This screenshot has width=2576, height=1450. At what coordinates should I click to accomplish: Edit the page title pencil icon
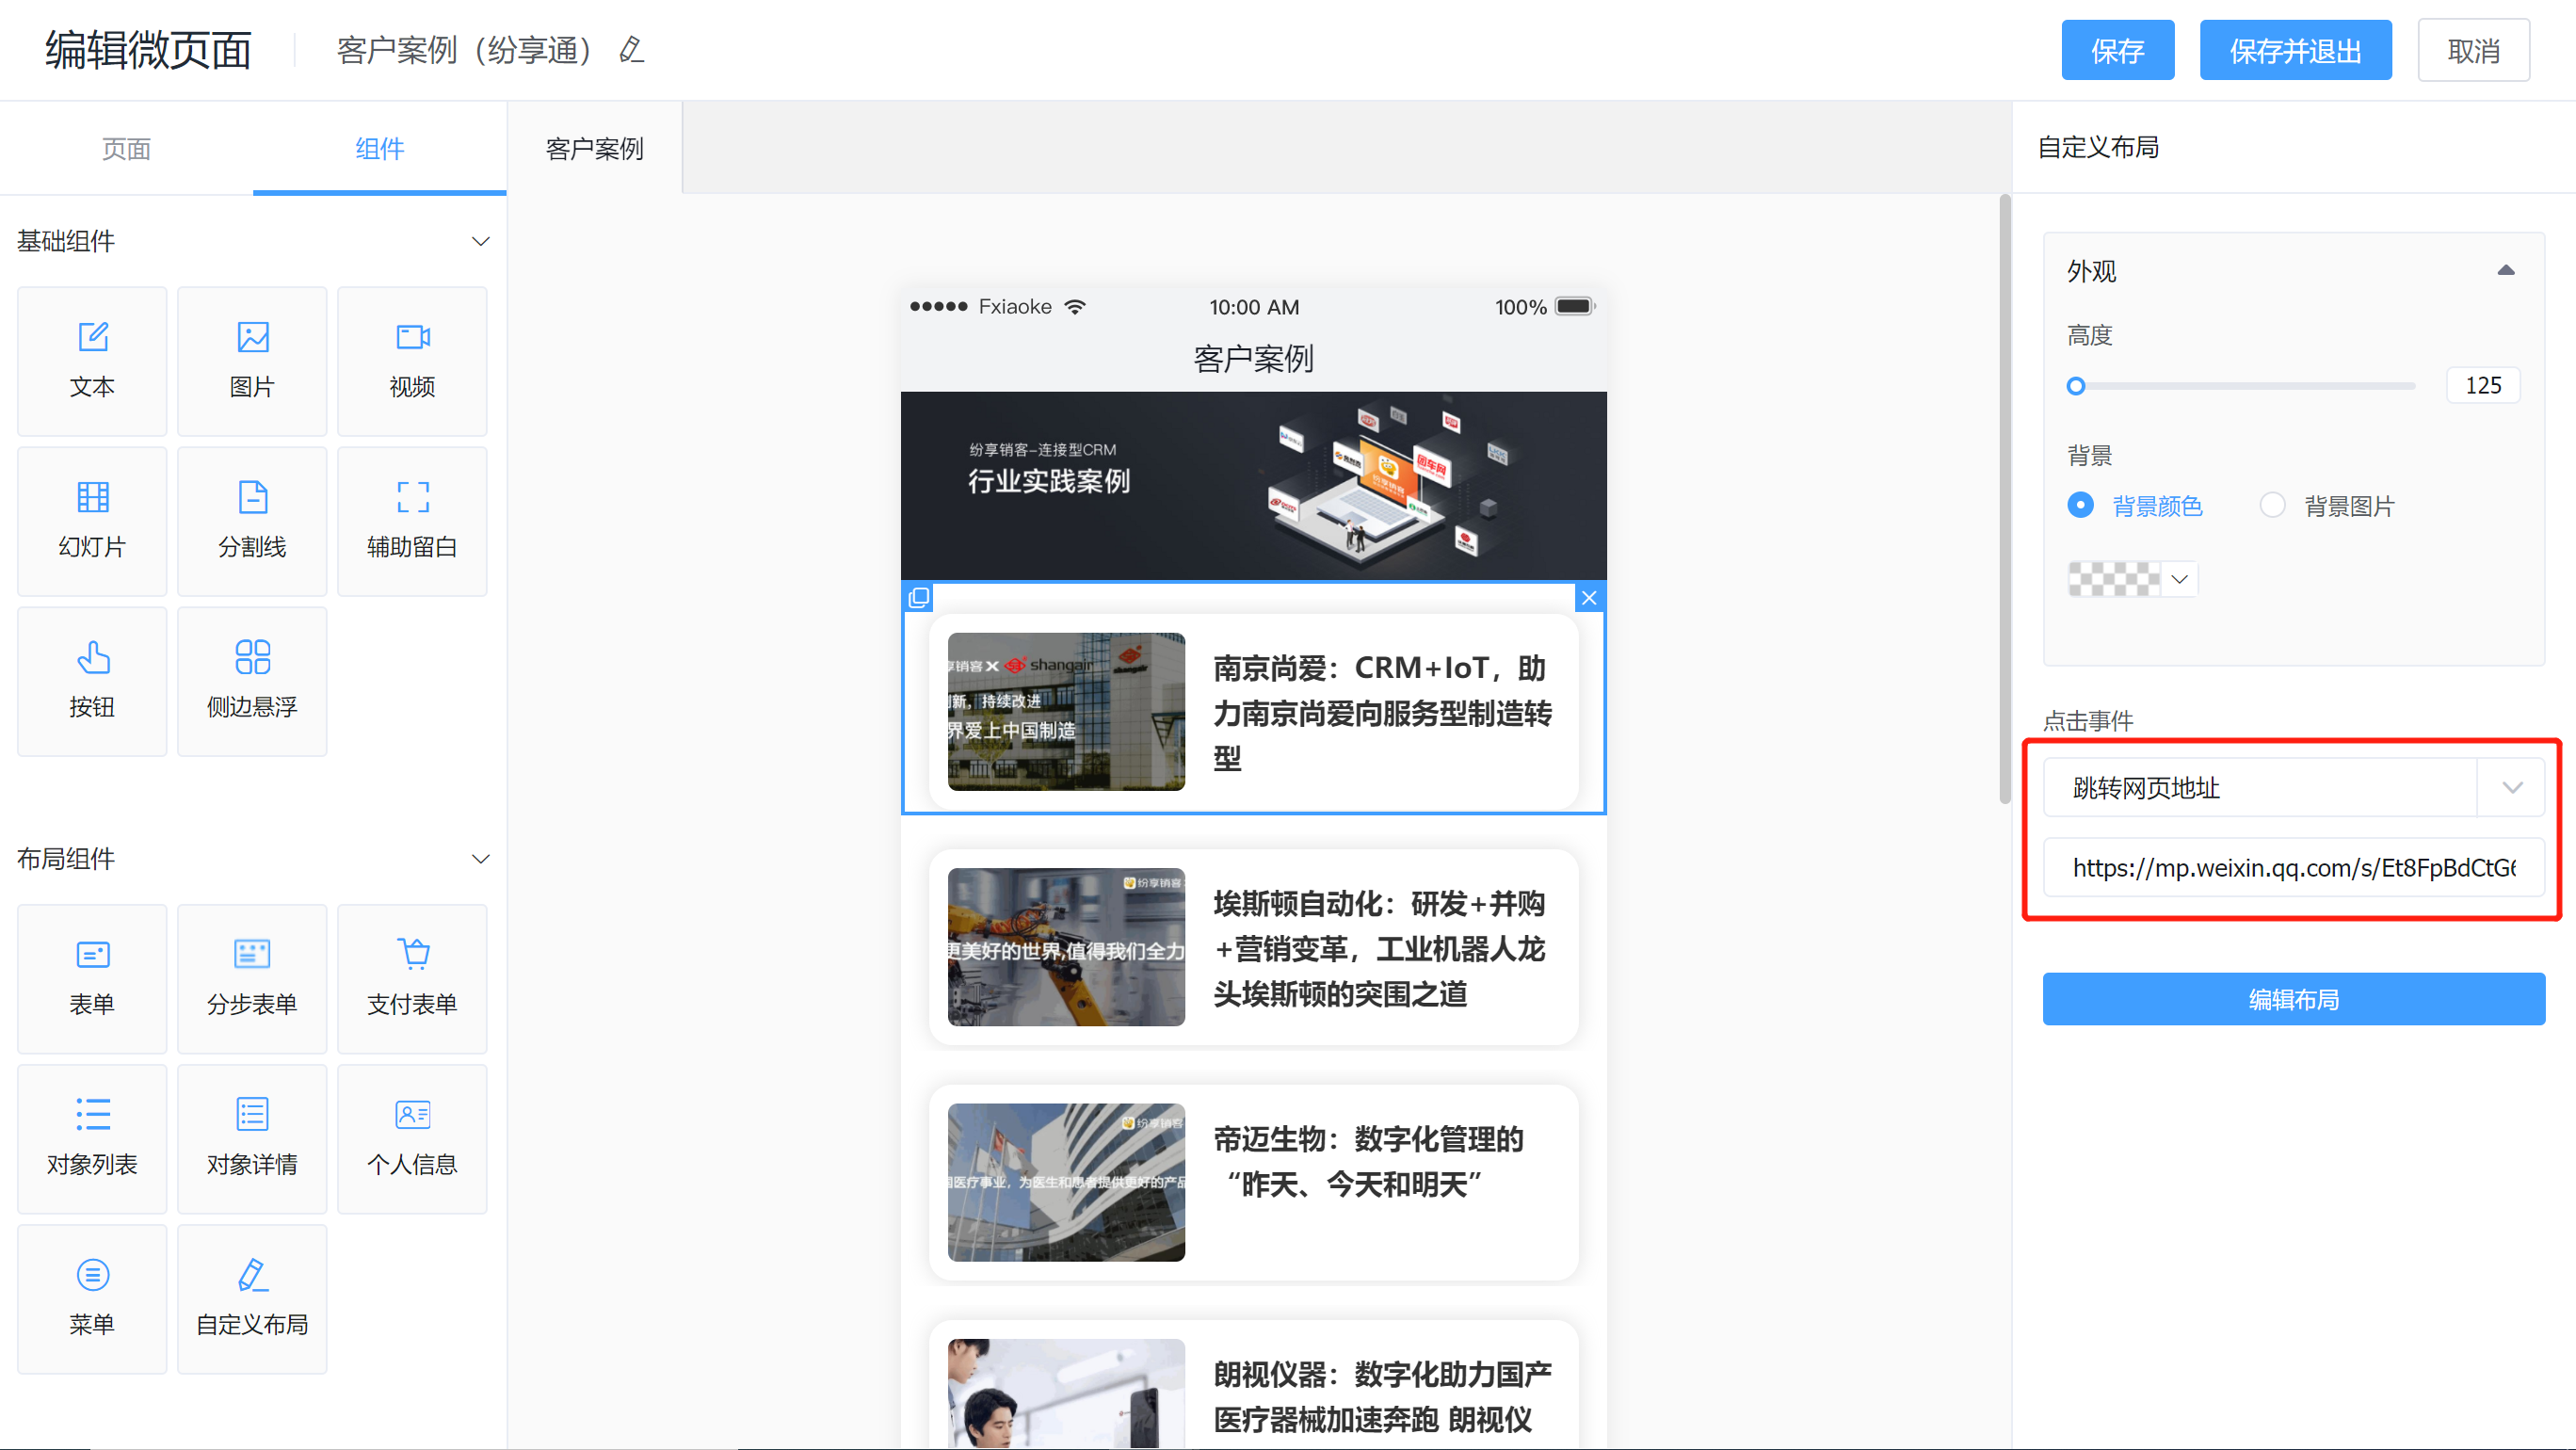pyautogui.click(x=631, y=50)
